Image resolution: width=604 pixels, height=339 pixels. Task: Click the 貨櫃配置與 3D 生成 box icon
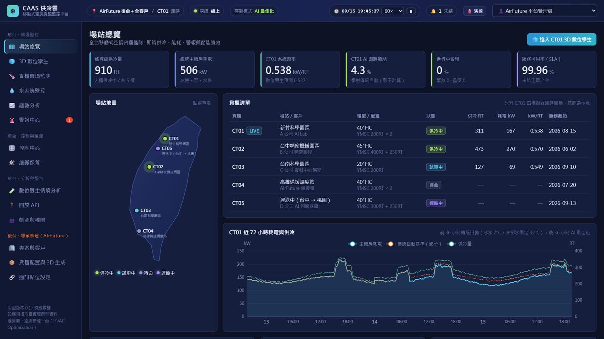click(x=12, y=263)
